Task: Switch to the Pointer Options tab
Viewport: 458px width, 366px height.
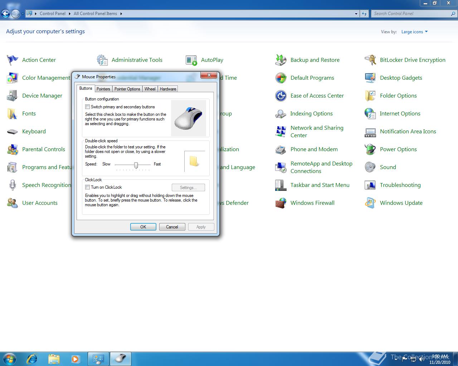Action: click(x=127, y=89)
